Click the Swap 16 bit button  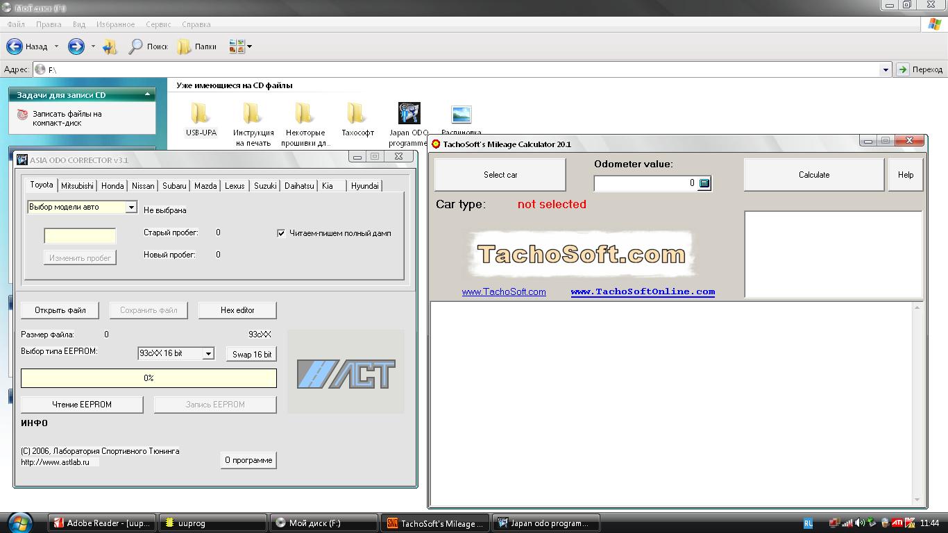click(x=252, y=354)
